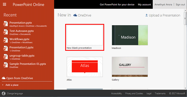Open Test Autosave.pptx recent file

(22, 31)
